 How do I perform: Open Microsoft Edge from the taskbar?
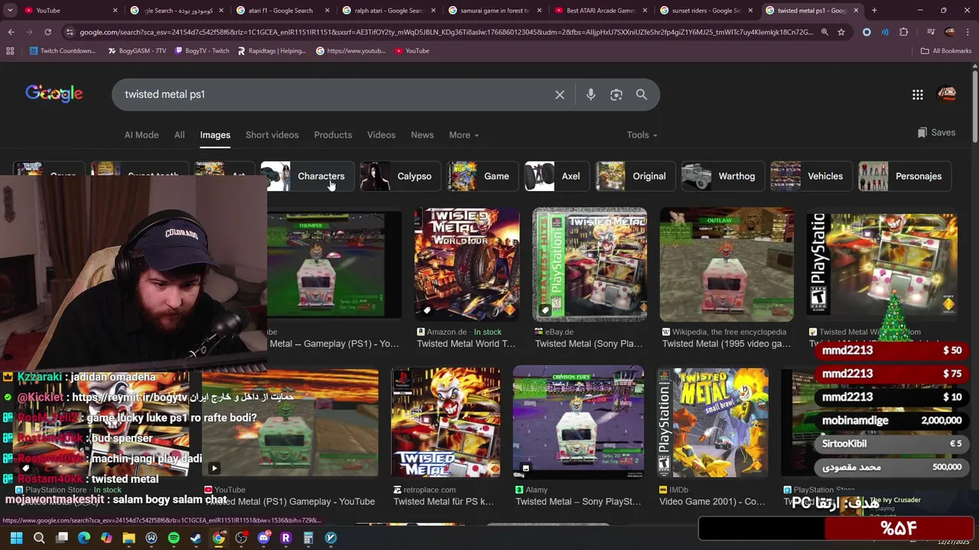[84, 538]
